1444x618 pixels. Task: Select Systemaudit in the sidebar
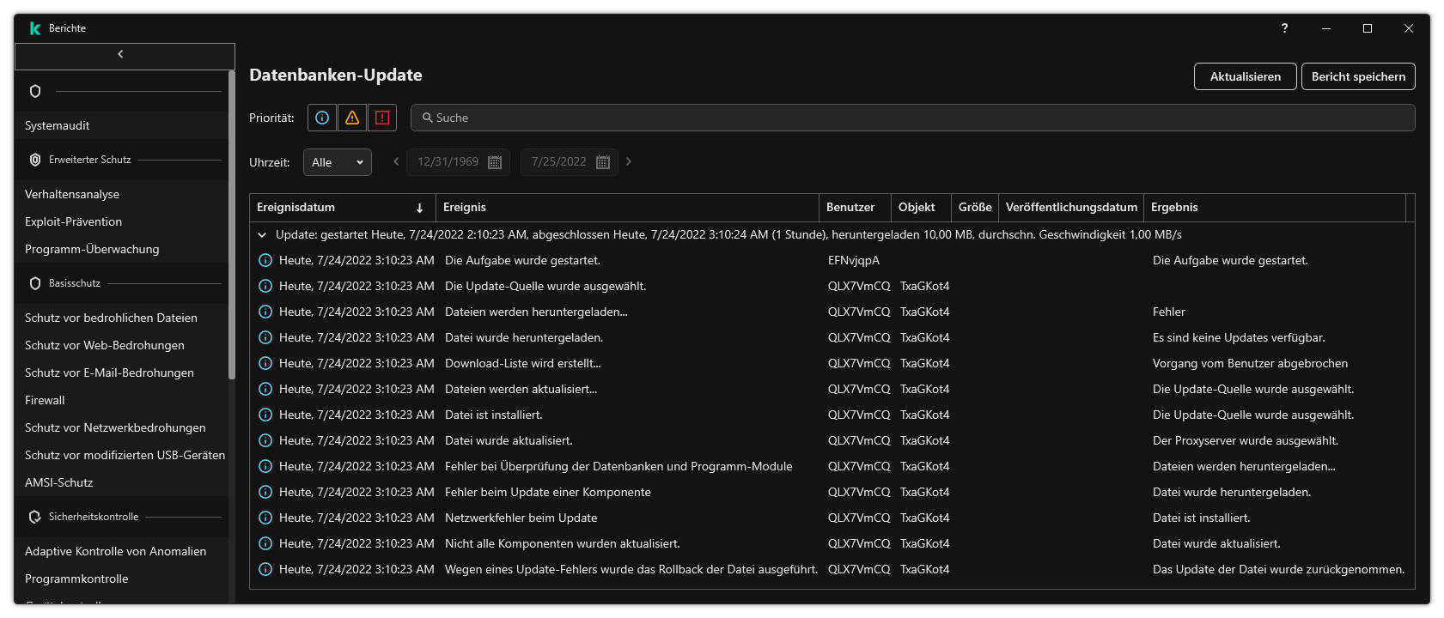58,125
